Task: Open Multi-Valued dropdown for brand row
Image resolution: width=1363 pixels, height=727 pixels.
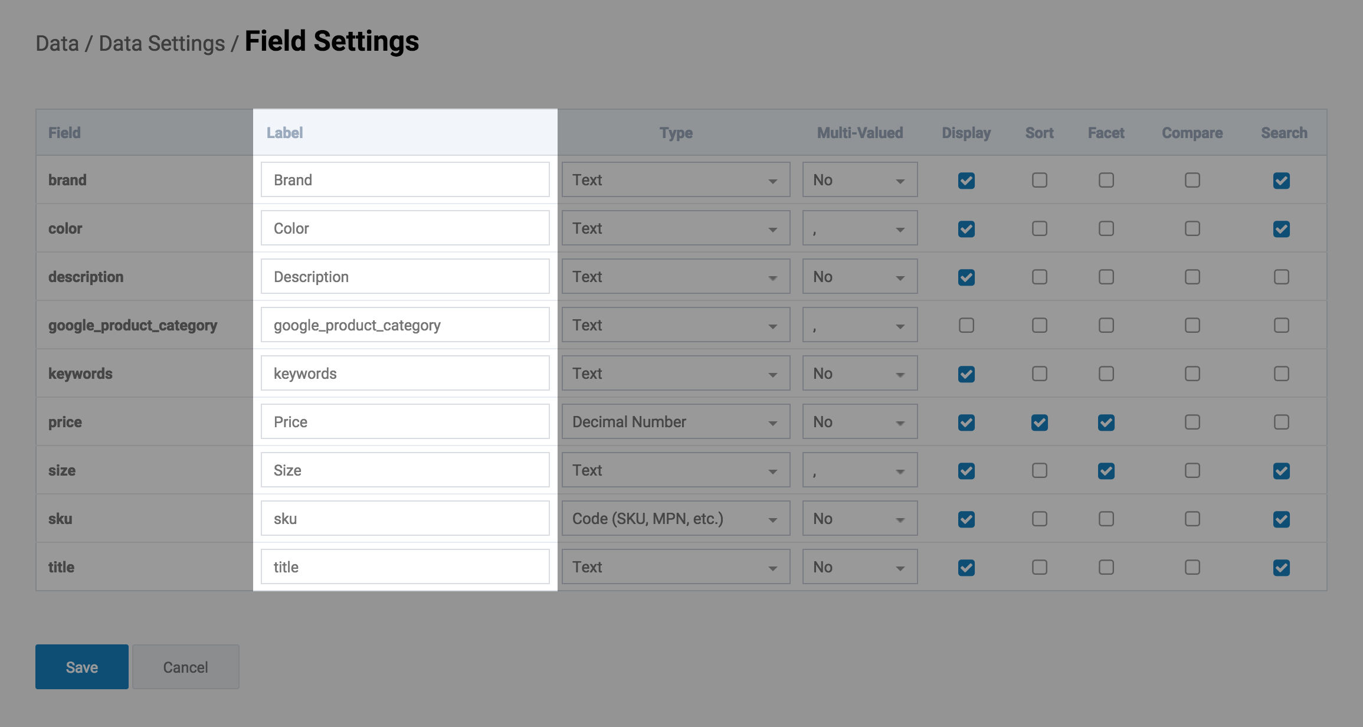Action: coord(859,180)
